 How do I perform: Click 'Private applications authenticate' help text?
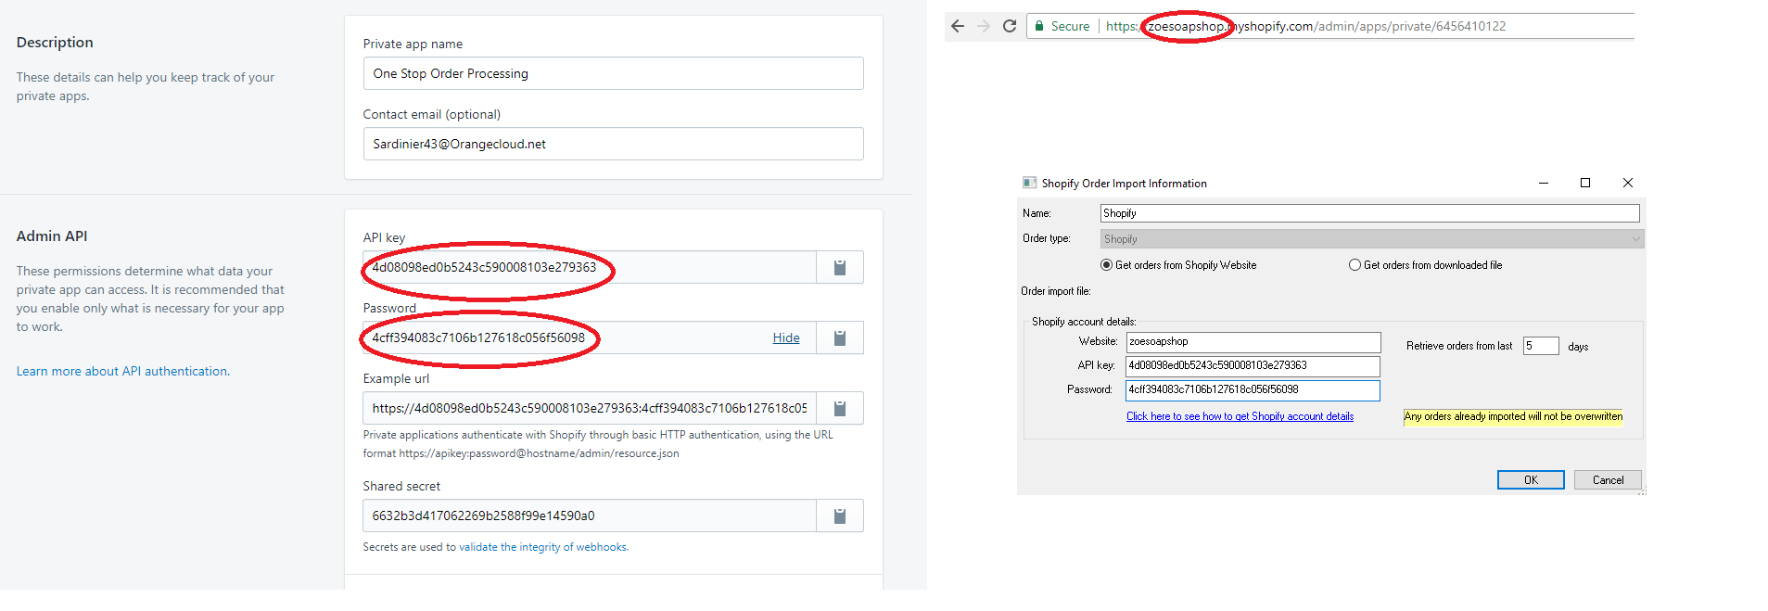point(598,444)
